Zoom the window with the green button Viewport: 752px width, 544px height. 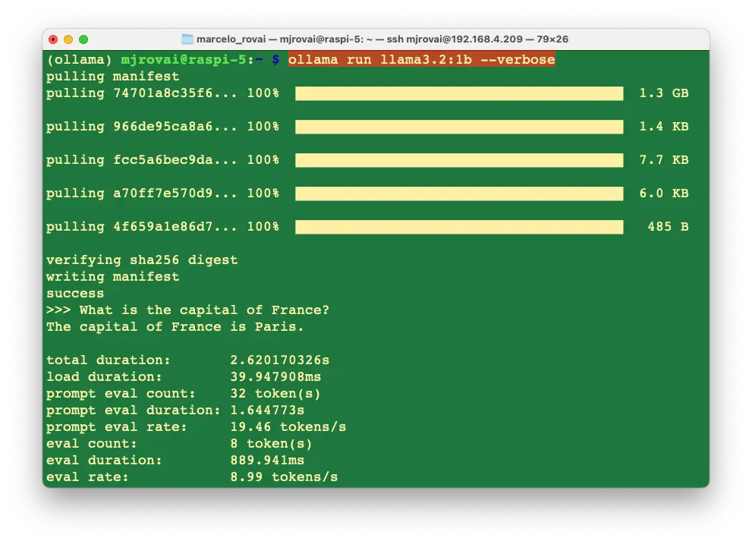coord(83,39)
